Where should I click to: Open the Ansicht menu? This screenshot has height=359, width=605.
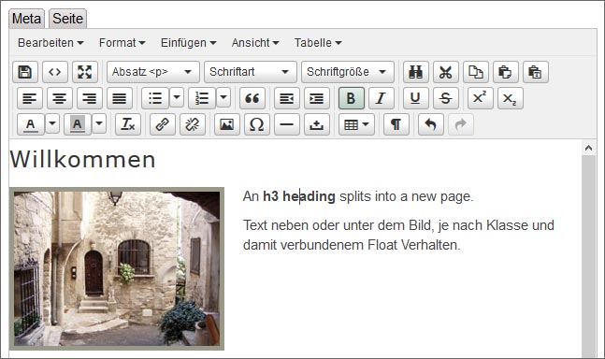pos(255,43)
